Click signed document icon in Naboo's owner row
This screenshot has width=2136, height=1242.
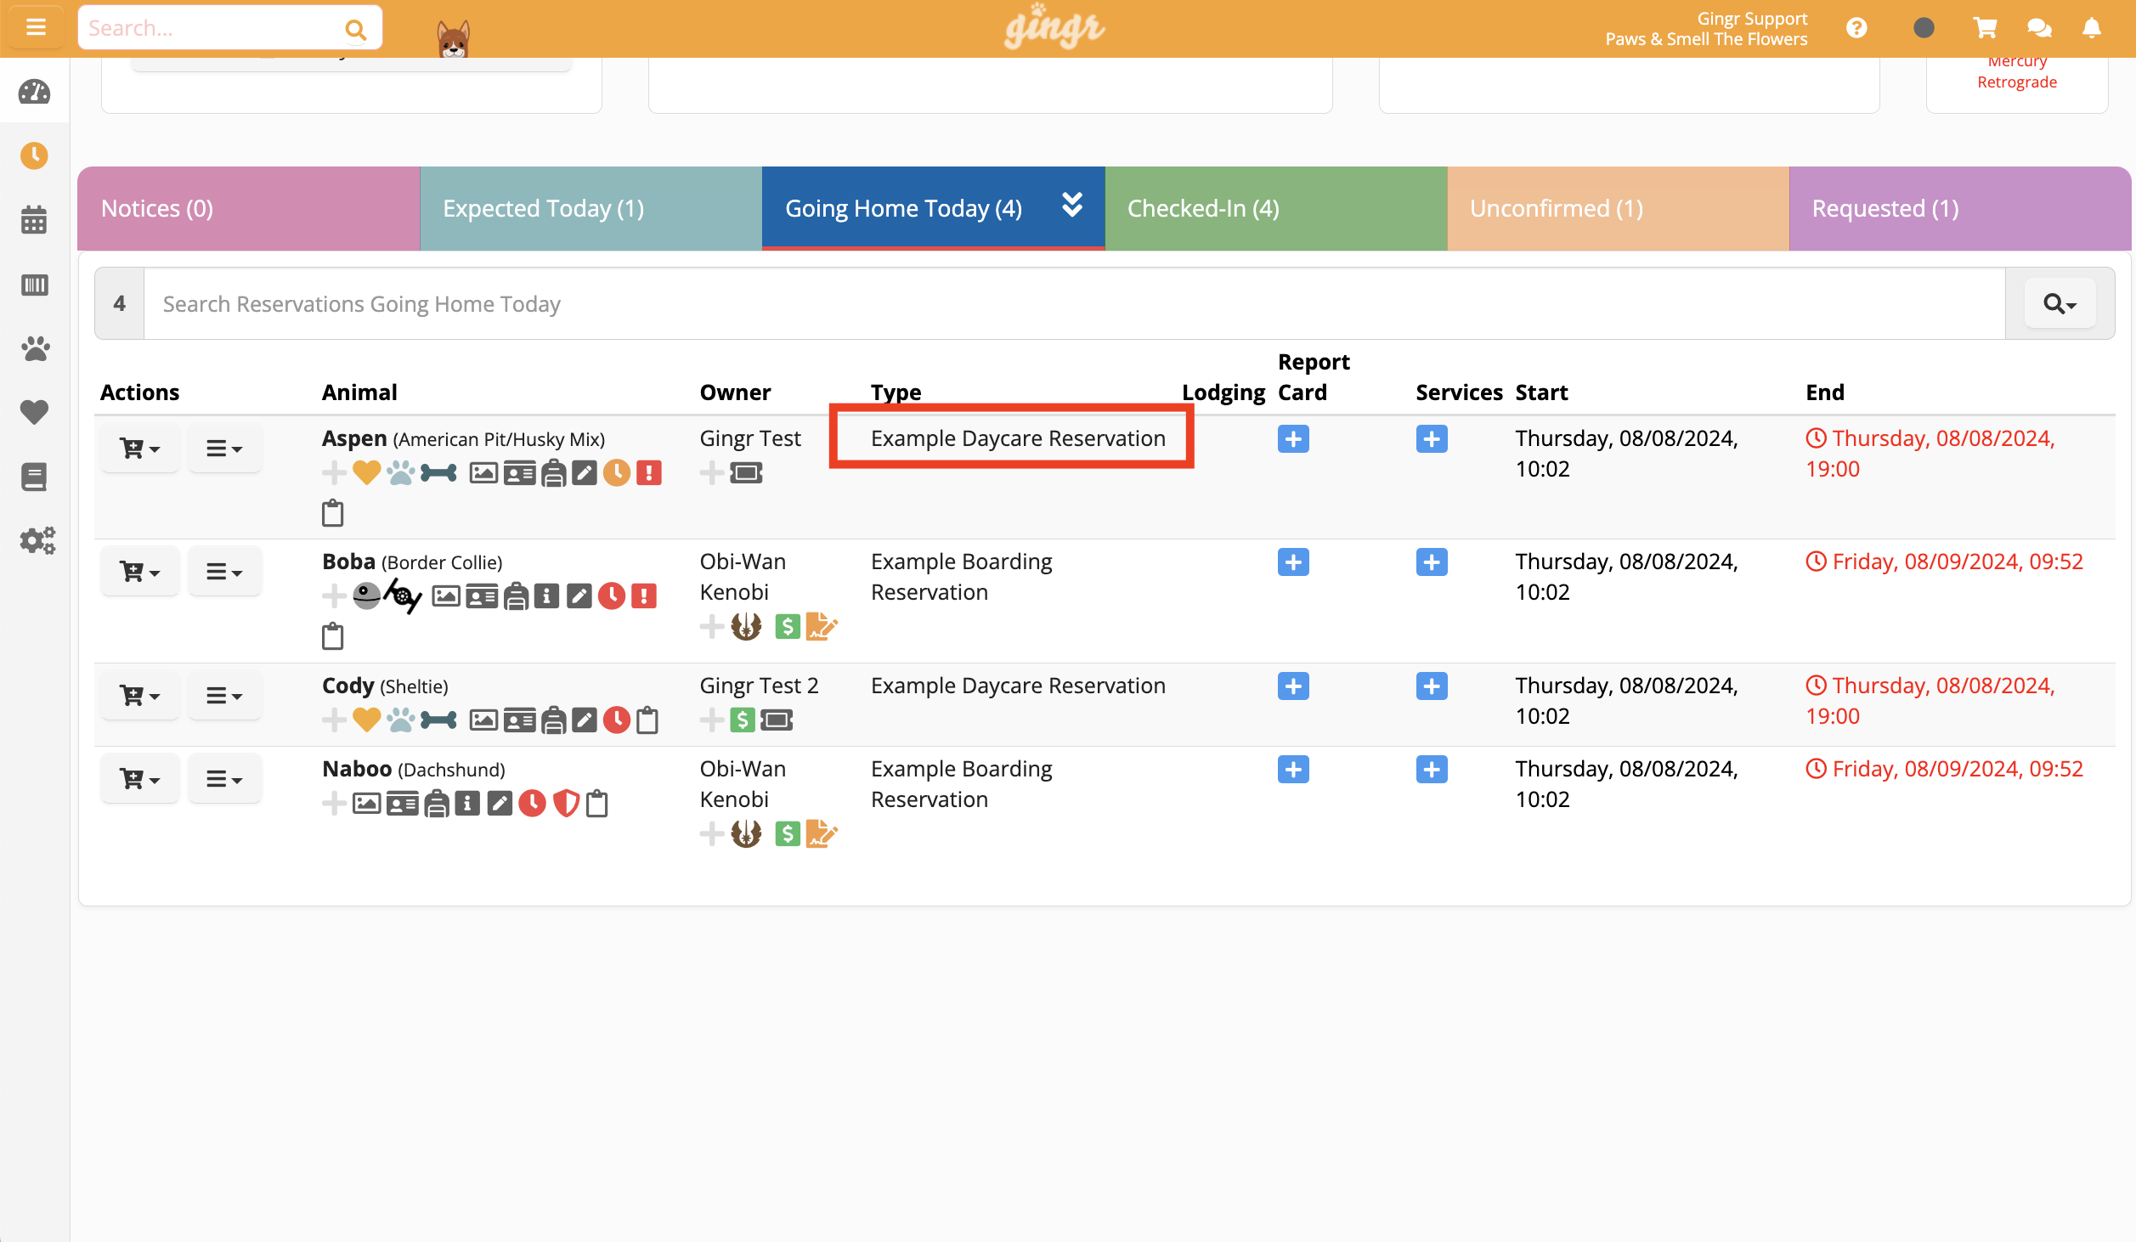click(x=821, y=834)
